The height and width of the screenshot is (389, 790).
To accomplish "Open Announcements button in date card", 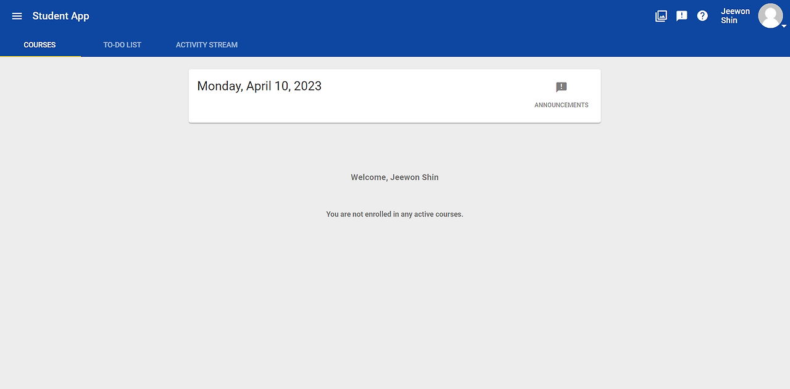I will tap(561, 95).
